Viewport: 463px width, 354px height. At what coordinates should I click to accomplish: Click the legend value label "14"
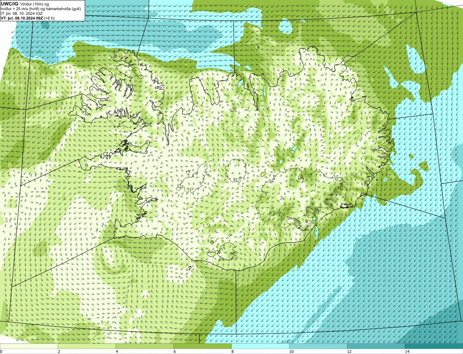pos(407,351)
